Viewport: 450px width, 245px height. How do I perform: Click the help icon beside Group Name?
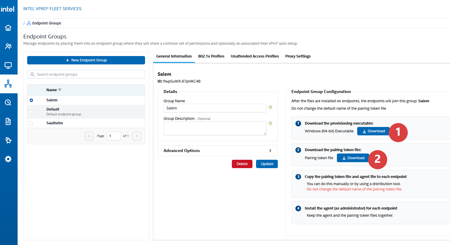[270, 107]
